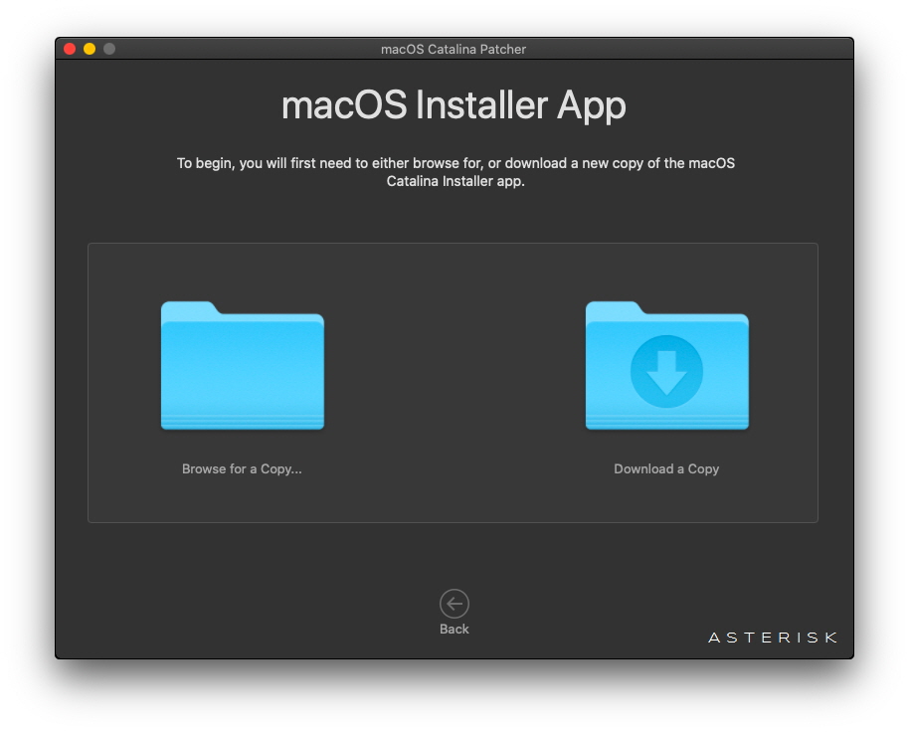The image size is (909, 732).
Task: Click the "Back" text label
Action: (x=454, y=629)
